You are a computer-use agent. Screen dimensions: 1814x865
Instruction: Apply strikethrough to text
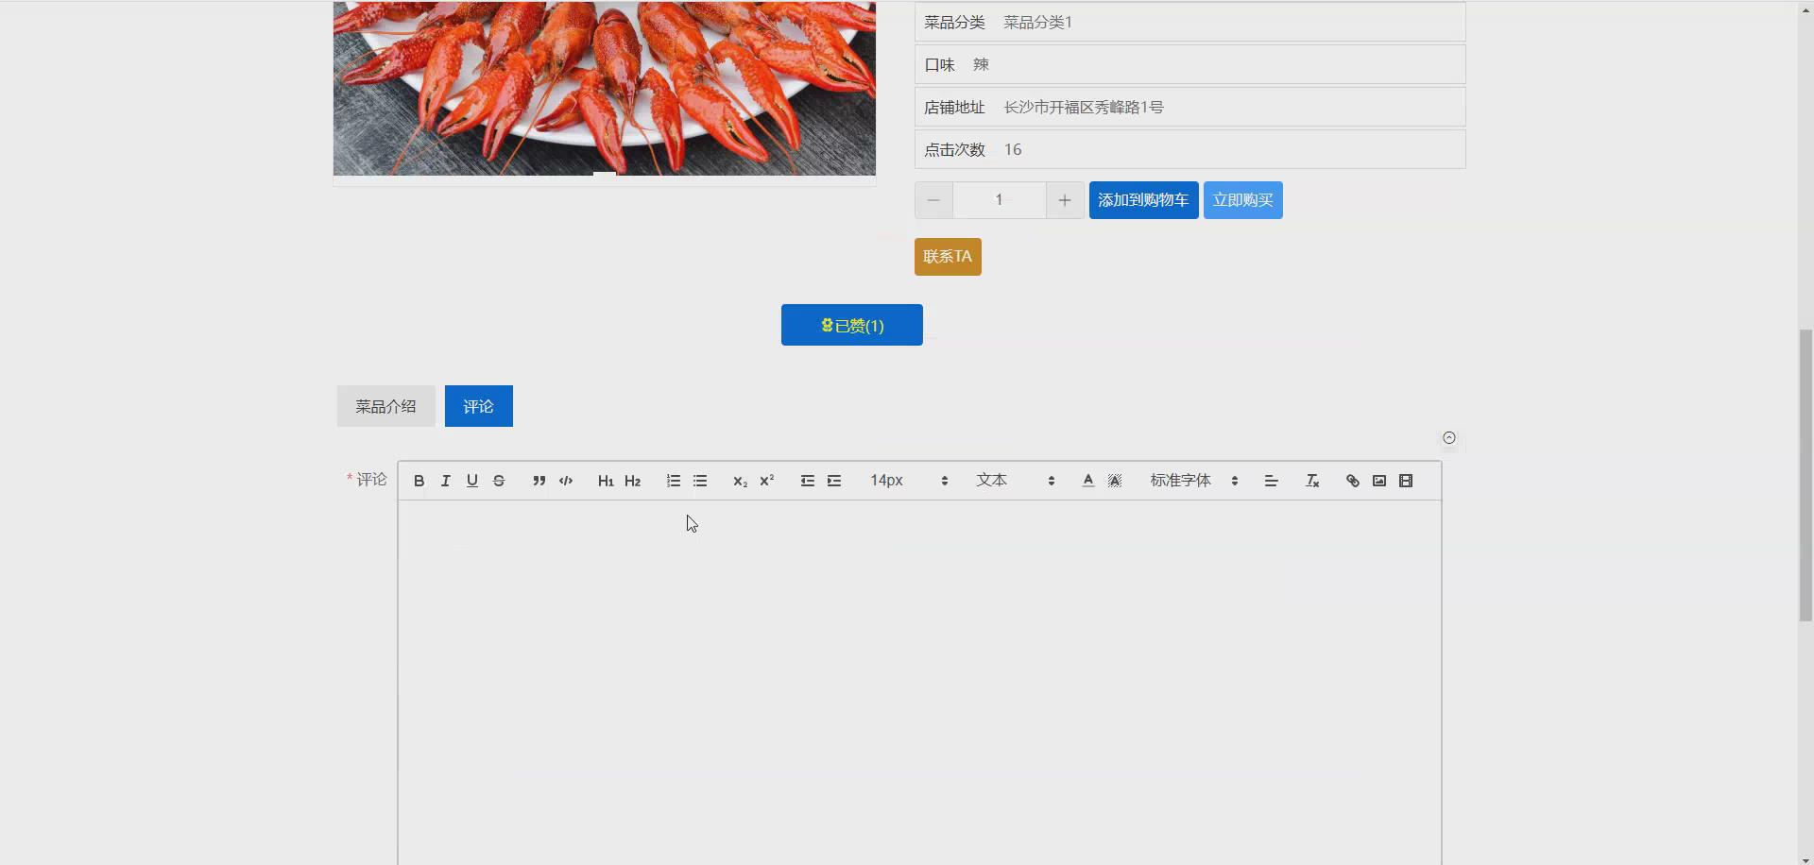[499, 481]
